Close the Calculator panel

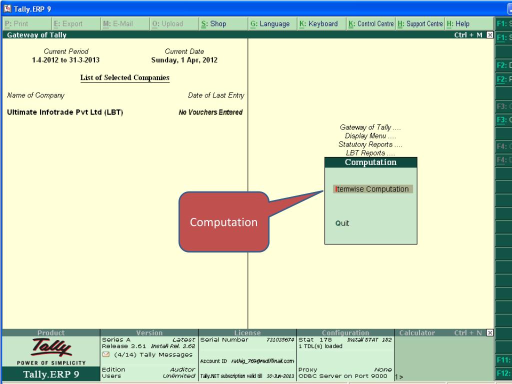click(x=489, y=332)
